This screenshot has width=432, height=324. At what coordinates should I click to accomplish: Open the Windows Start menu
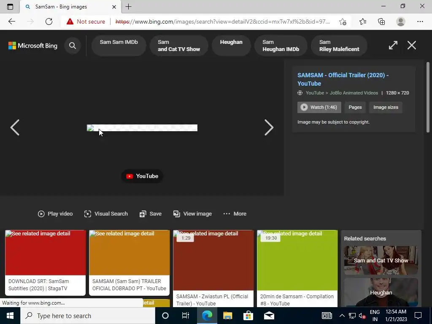tap(10, 316)
